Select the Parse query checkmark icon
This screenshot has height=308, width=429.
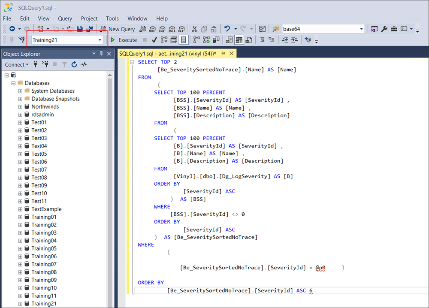[153, 39]
